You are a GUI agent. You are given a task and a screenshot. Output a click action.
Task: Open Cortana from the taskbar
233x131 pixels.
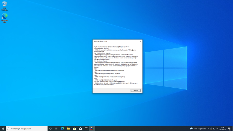[x=50, y=128]
